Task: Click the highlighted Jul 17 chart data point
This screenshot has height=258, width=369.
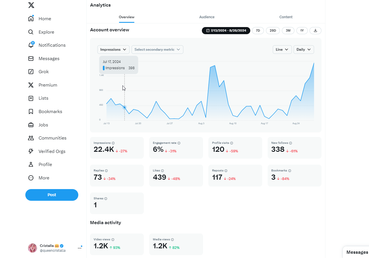Action: pyautogui.click(x=124, y=107)
